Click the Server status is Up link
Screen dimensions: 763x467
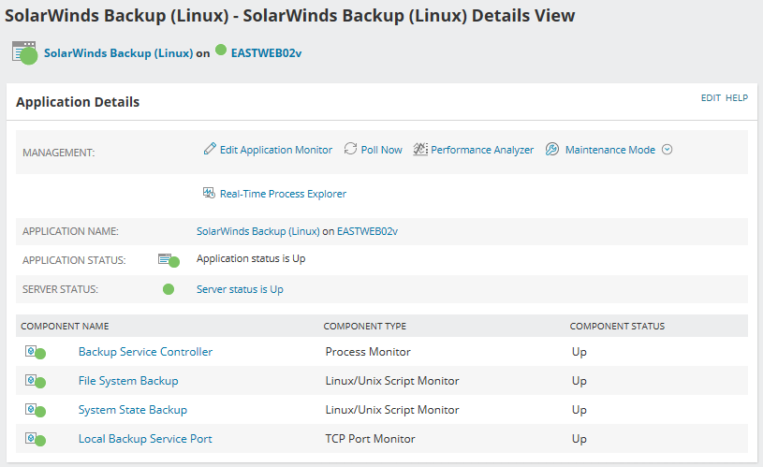tap(240, 289)
